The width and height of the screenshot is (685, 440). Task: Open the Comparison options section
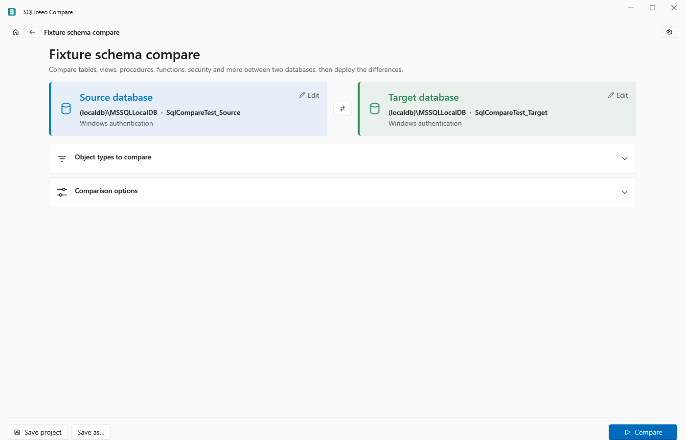point(342,192)
